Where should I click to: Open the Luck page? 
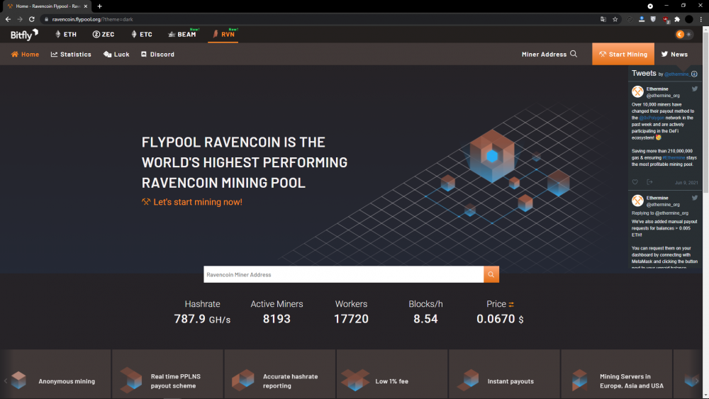116,55
